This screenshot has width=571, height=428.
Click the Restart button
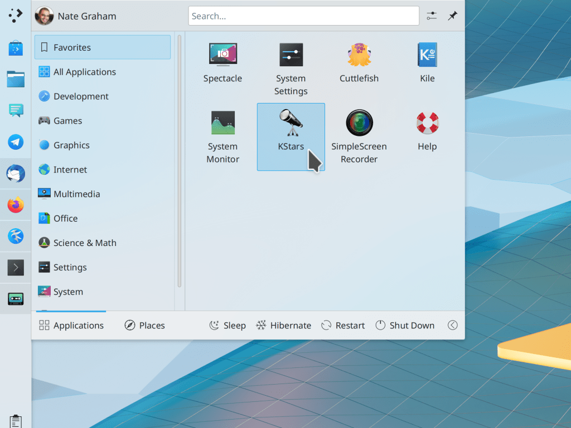(x=343, y=326)
